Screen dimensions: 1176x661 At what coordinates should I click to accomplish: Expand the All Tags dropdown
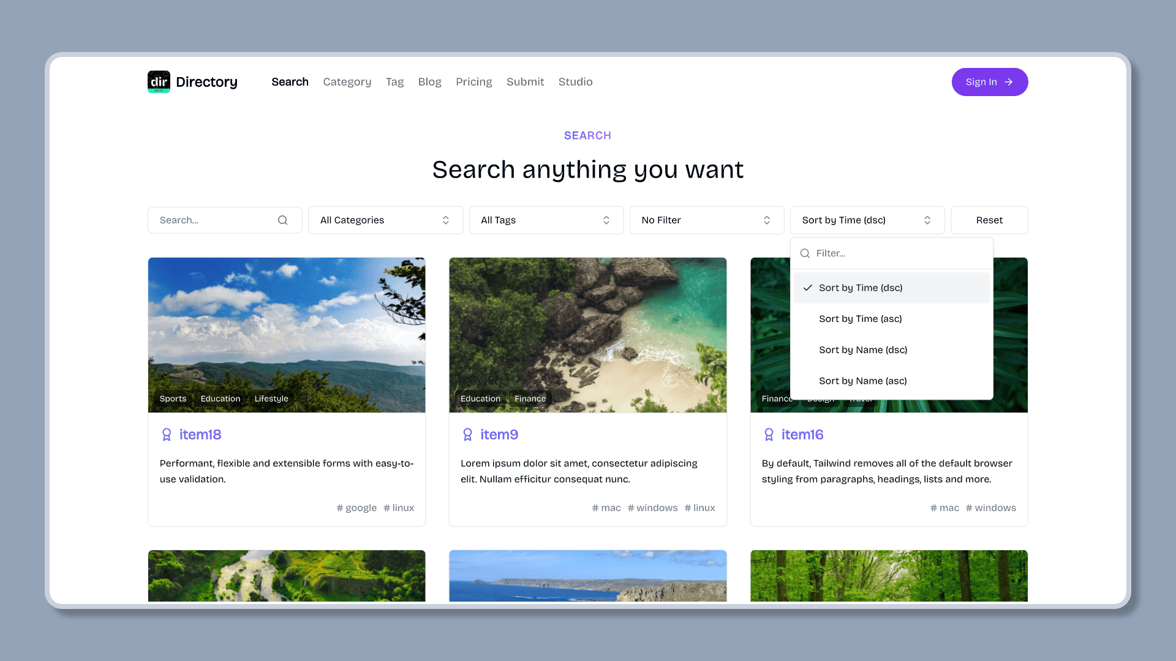(546, 220)
